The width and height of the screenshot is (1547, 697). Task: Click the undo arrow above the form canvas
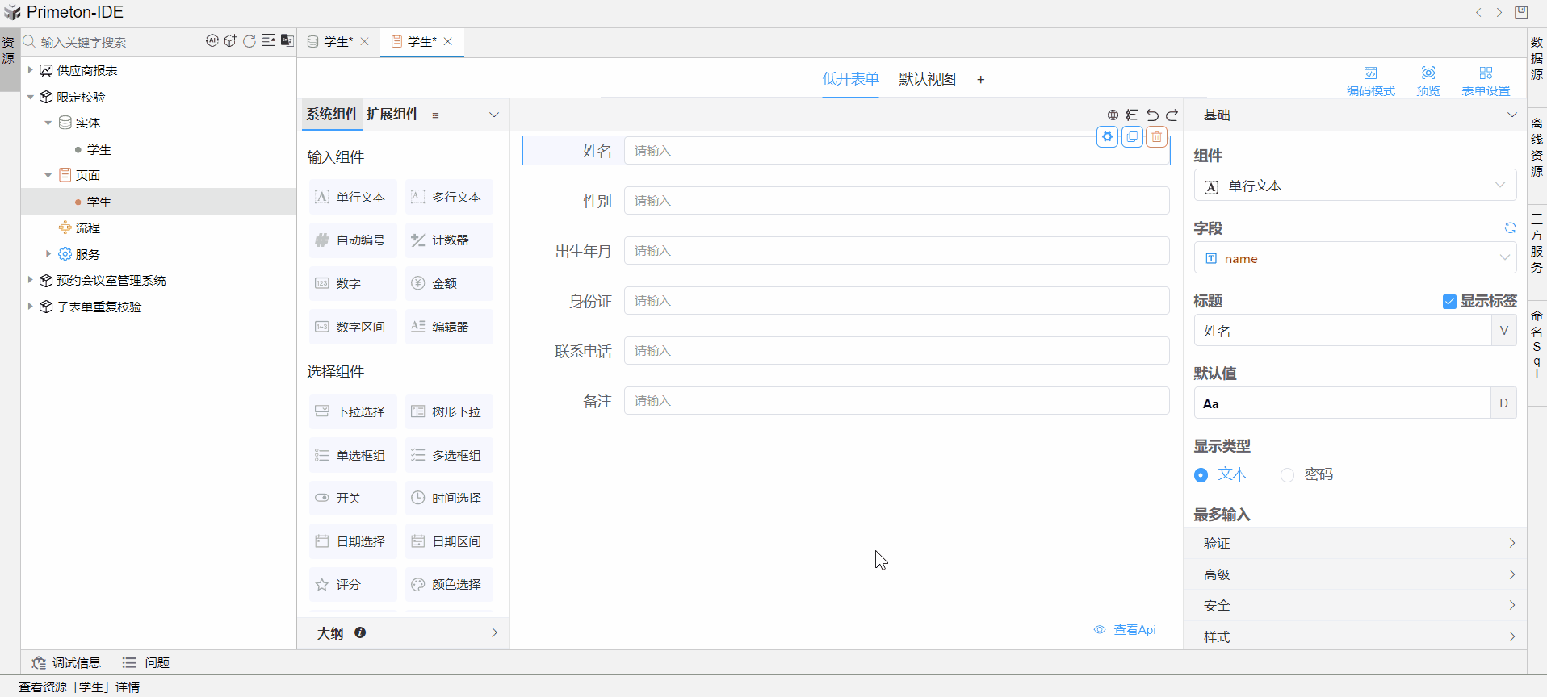click(x=1152, y=115)
